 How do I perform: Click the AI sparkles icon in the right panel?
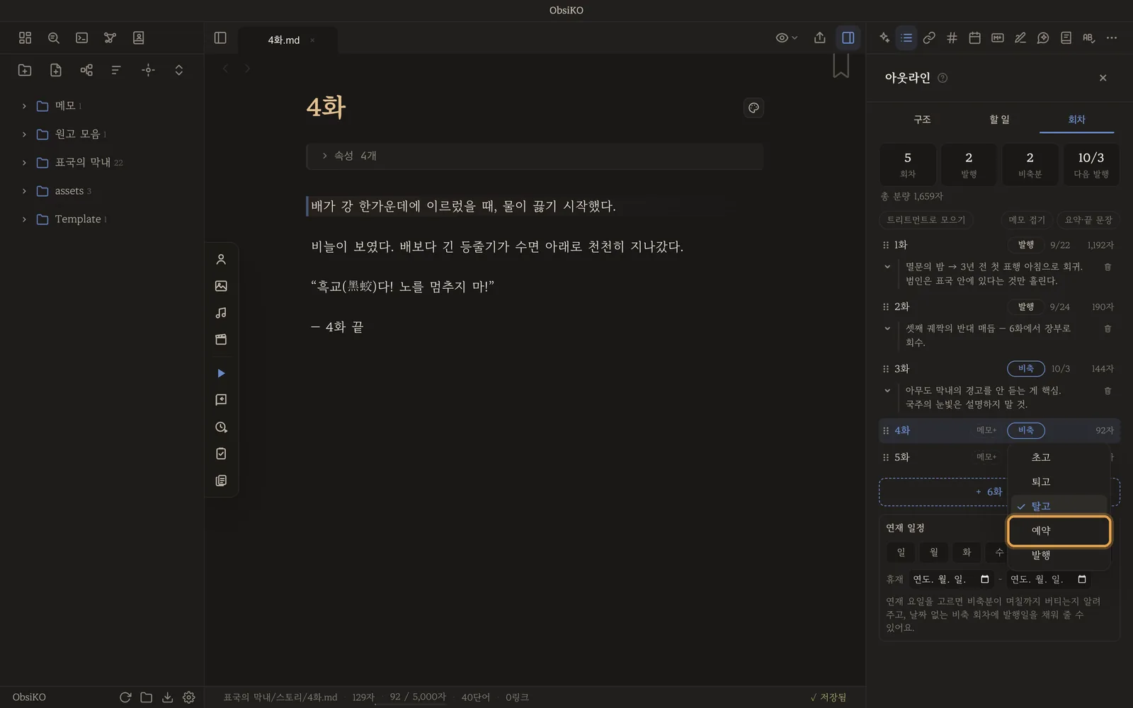coord(884,38)
